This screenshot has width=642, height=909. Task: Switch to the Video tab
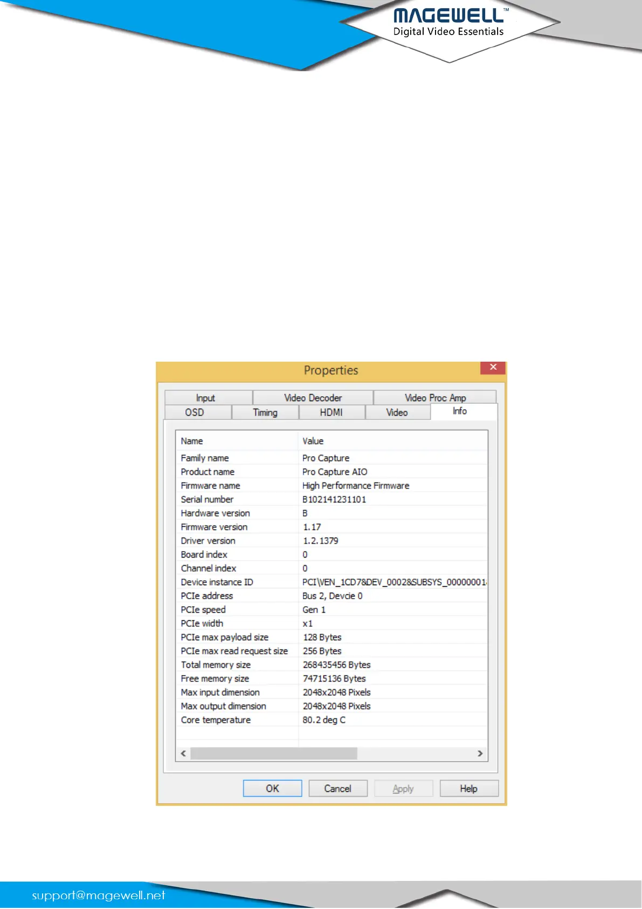click(x=398, y=412)
